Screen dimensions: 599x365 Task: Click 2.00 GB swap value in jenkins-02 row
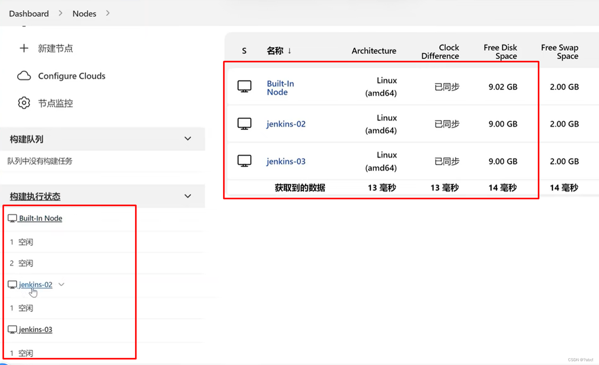(x=564, y=124)
